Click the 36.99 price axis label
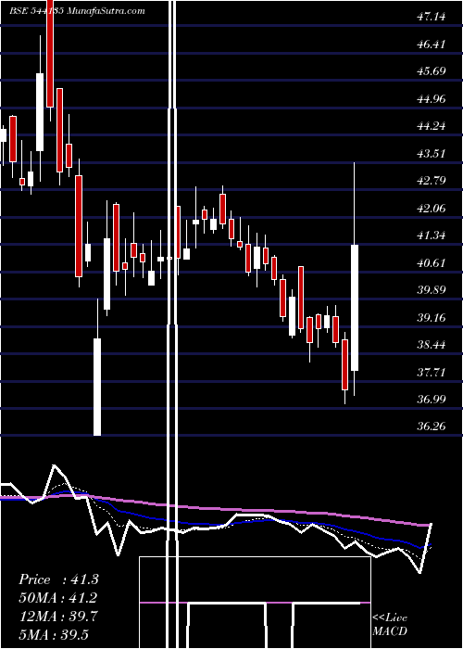This screenshot has width=463, height=649. coord(432,399)
